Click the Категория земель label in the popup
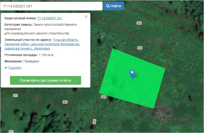 pos(18,25)
